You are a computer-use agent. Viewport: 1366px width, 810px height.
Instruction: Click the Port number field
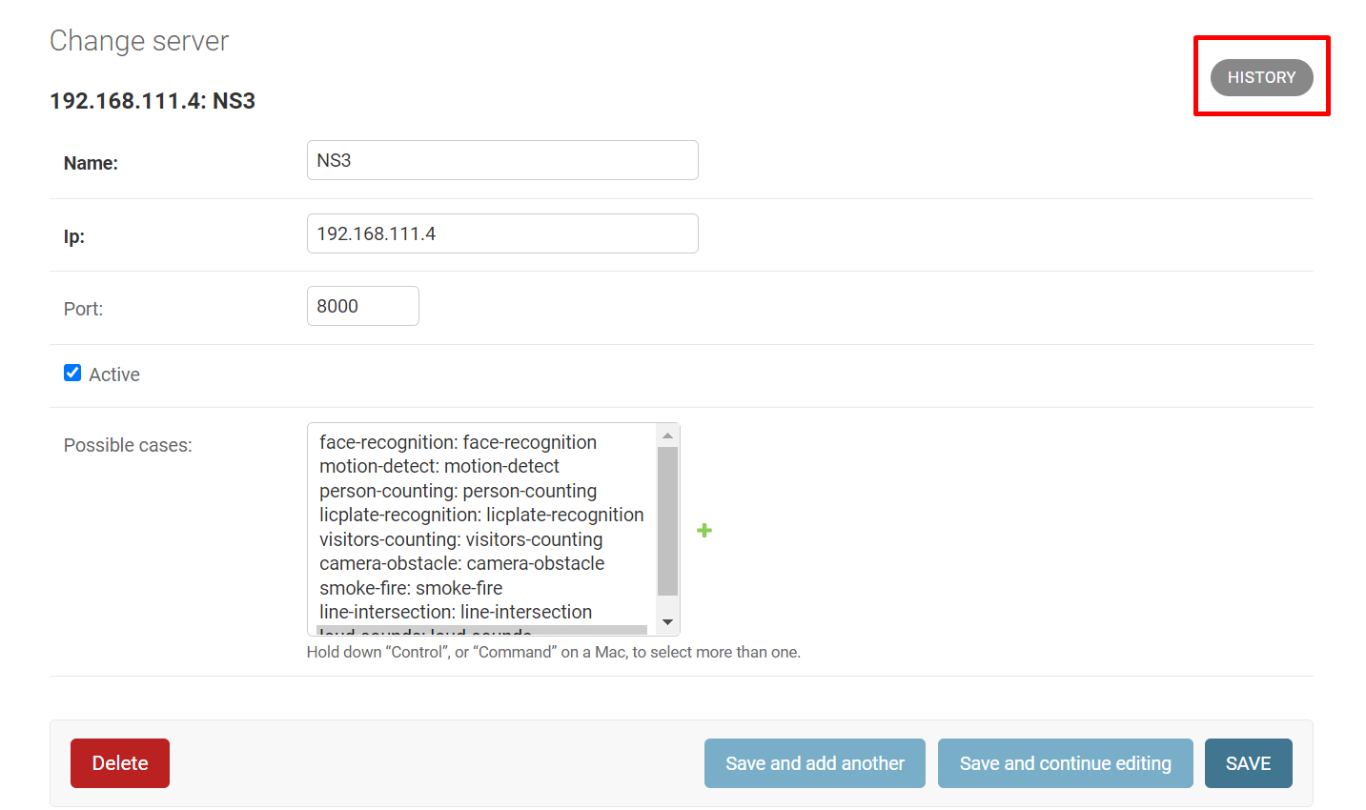click(362, 306)
